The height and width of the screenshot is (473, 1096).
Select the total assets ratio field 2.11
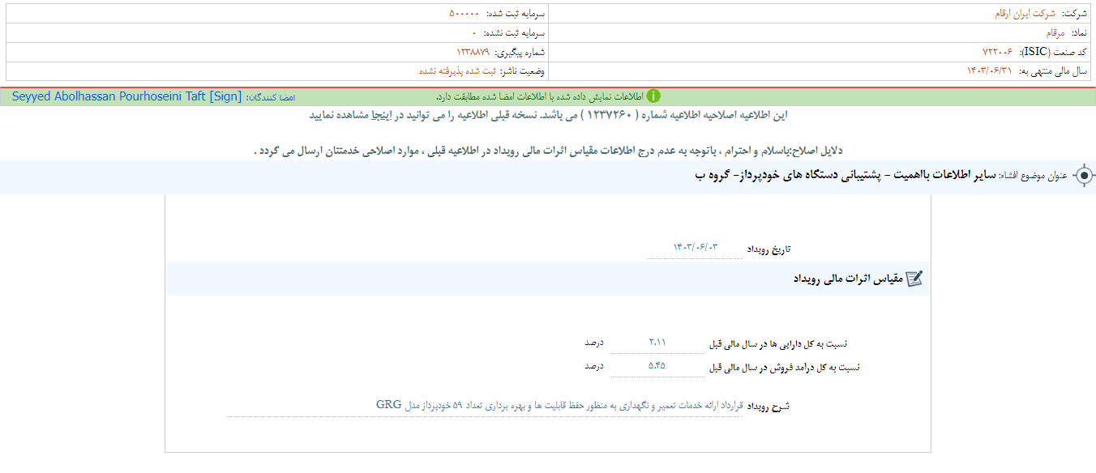657,343
